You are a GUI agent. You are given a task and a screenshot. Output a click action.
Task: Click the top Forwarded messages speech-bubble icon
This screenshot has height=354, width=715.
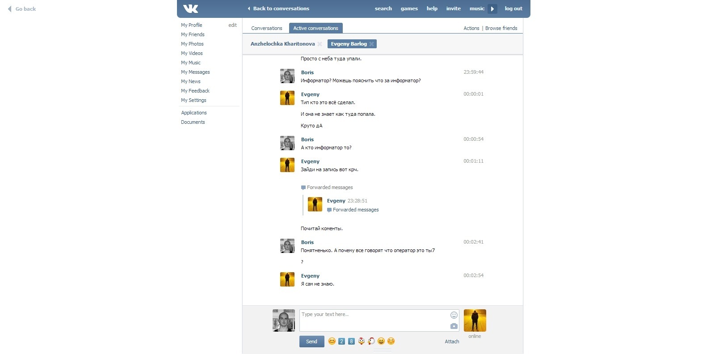click(303, 188)
